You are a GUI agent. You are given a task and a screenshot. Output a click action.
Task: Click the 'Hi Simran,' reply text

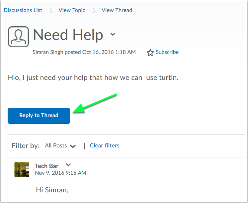pos(52,190)
